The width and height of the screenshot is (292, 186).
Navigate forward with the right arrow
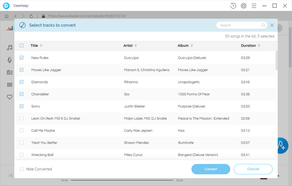[x=23, y=16]
